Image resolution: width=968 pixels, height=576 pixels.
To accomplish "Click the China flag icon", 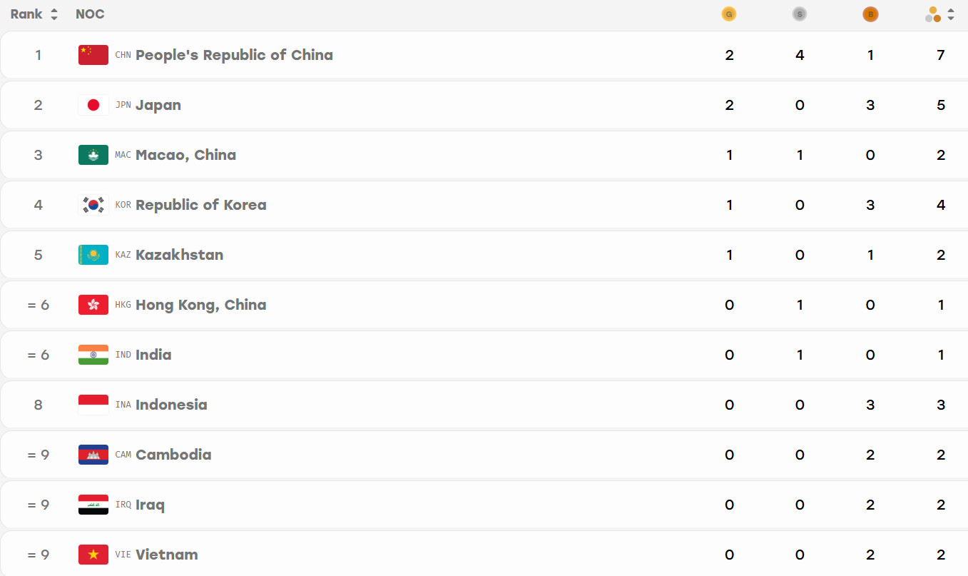I will tap(93, 55).
